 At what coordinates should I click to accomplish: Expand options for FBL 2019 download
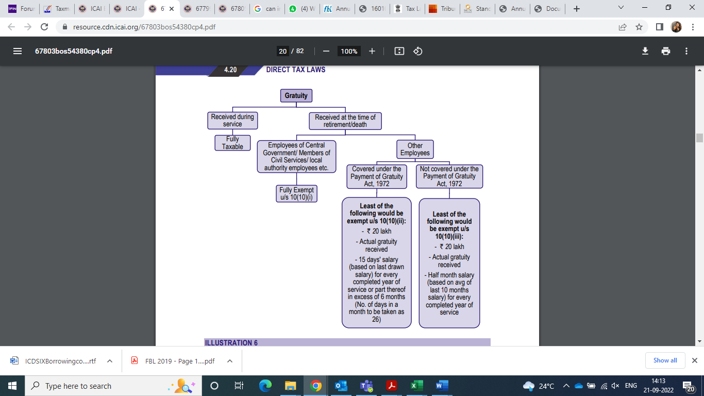pos(230,361)
